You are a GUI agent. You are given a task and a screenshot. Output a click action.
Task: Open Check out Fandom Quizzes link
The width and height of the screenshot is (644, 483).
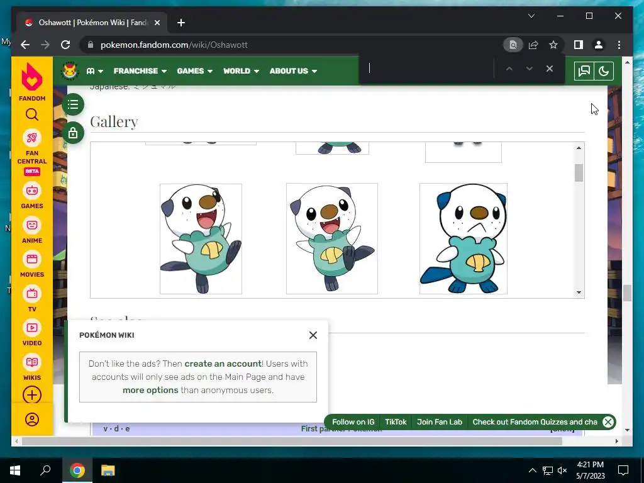[535, 422]
